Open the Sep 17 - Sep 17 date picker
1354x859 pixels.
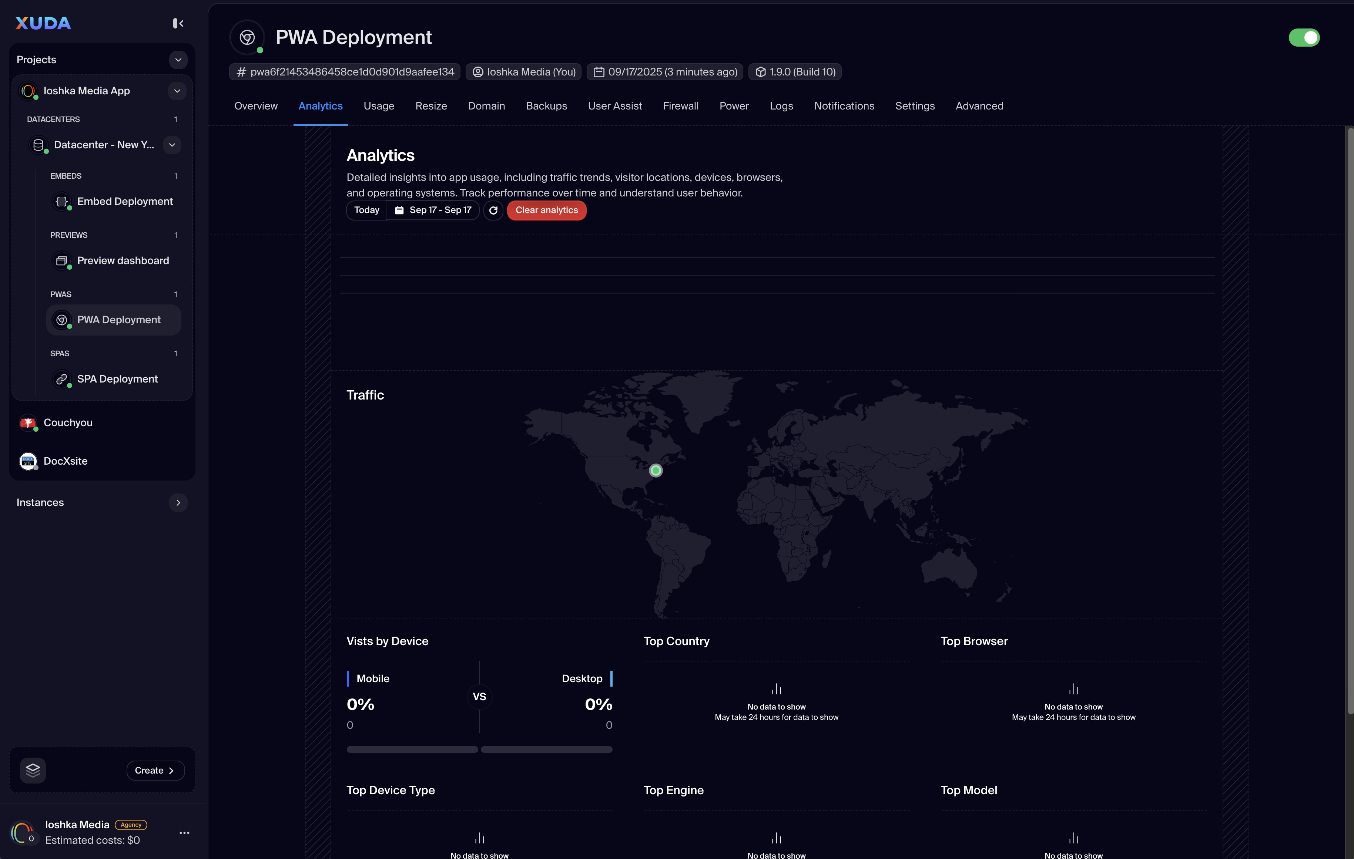click(433, 210)
